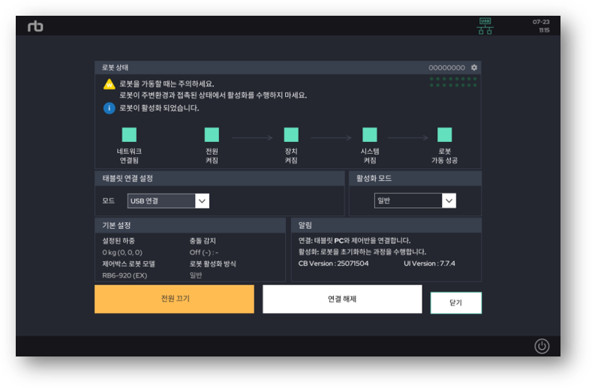Click the 네트워크 연결됨 status square
Screen dimensions: 592x388
pos(129,135)
